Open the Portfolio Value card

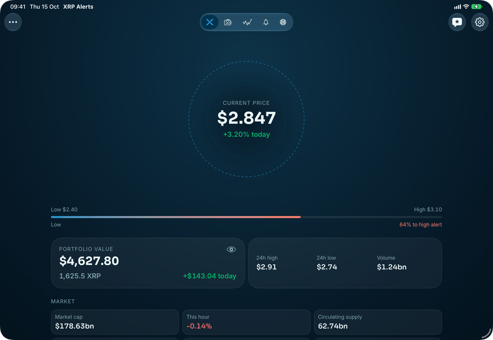148,263
